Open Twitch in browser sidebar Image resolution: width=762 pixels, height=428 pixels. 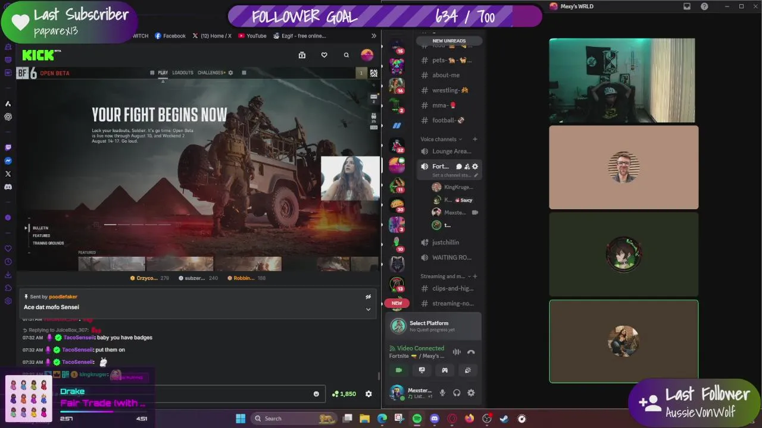8,147
